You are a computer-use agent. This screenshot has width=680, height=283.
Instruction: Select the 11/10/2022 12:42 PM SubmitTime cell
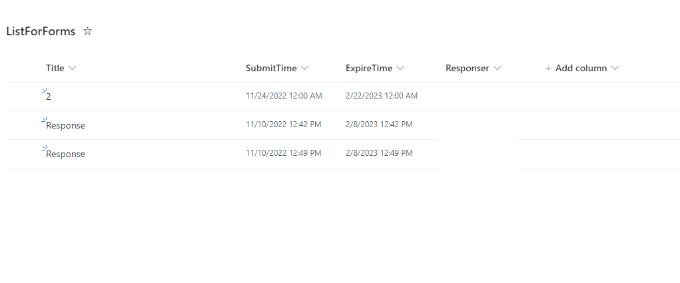283,125
